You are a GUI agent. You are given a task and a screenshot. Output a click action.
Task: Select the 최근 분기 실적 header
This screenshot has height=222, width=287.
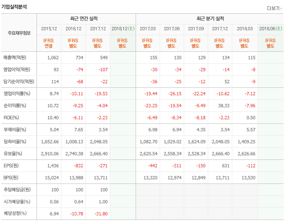(x=210, y=19)
